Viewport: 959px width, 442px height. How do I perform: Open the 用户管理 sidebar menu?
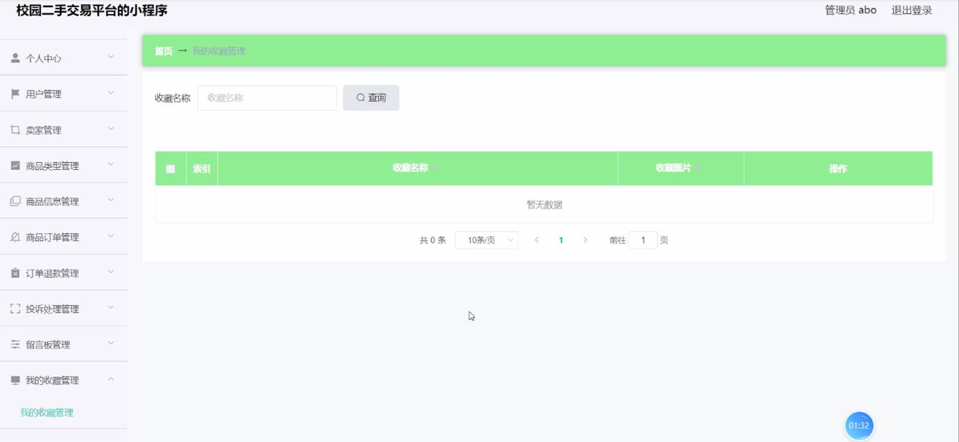[x=63, y=94]
